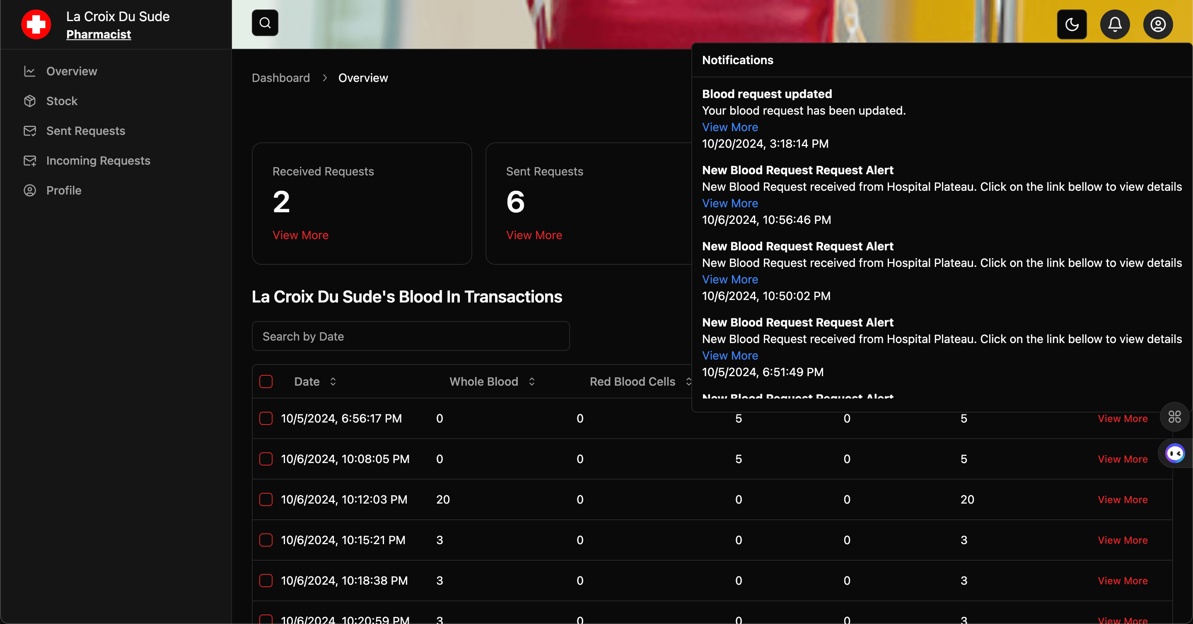Check the 10/5/2024, 6:56:17 PM row
Image resolution: width=1193 pixels, height=624 pixels.
point(266,419)
